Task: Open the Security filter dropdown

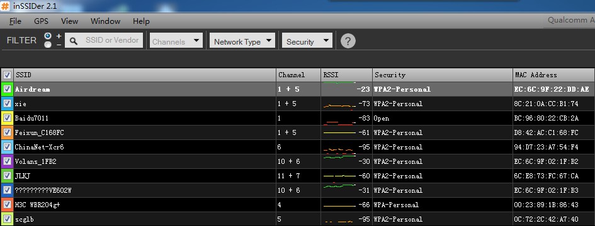Action: tap(307, 41)
